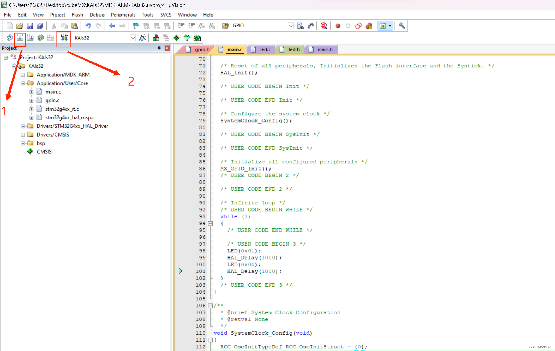This screenshot has height=351, width=555.
Task: Switch to the main.h tab
Action: 321,49
